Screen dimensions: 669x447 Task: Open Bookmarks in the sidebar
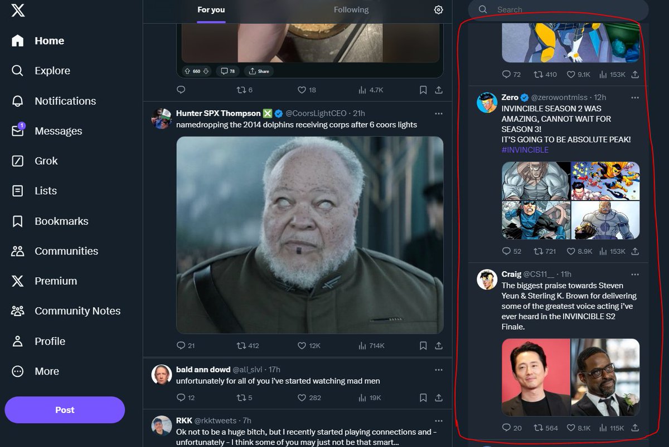point(50,221)
